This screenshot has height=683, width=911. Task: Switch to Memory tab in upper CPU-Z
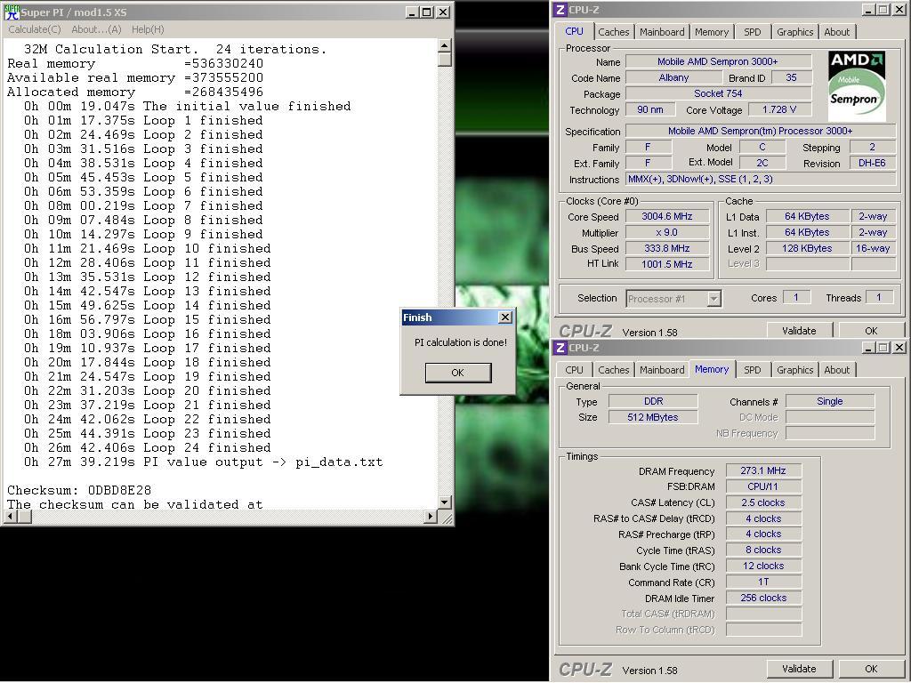[712, 33]
